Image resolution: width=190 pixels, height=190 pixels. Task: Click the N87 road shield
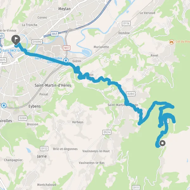(66, 48)
